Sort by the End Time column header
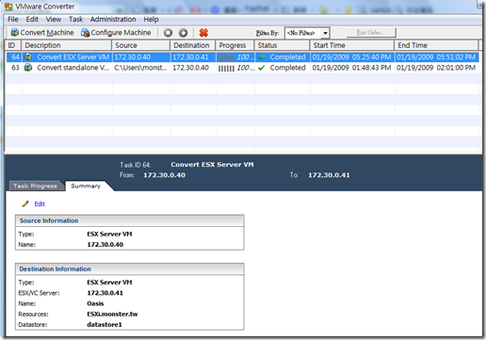The height and width of the screenshot is (340, 486). pos(436,45)
